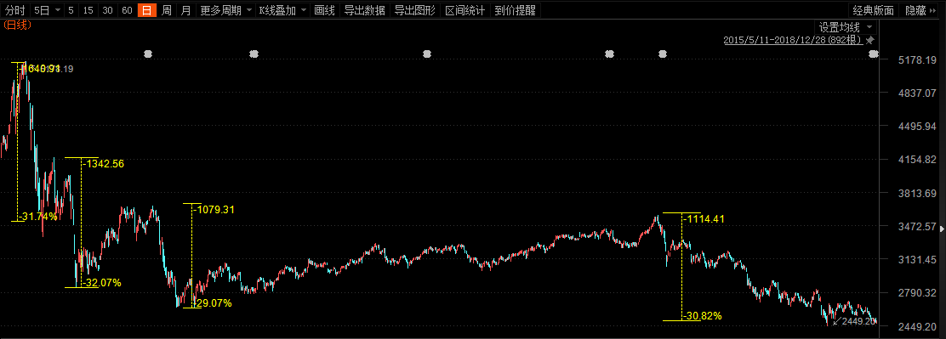Image resolution: width=946 pixels, height=339 pixels.
Task: Click the (日线) chart period label
Action: [17, 25]
